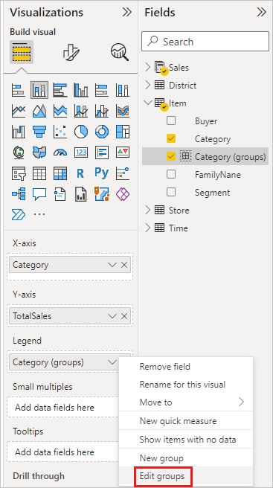
Task: Select the R script visual
Action: tap(80, 173)
